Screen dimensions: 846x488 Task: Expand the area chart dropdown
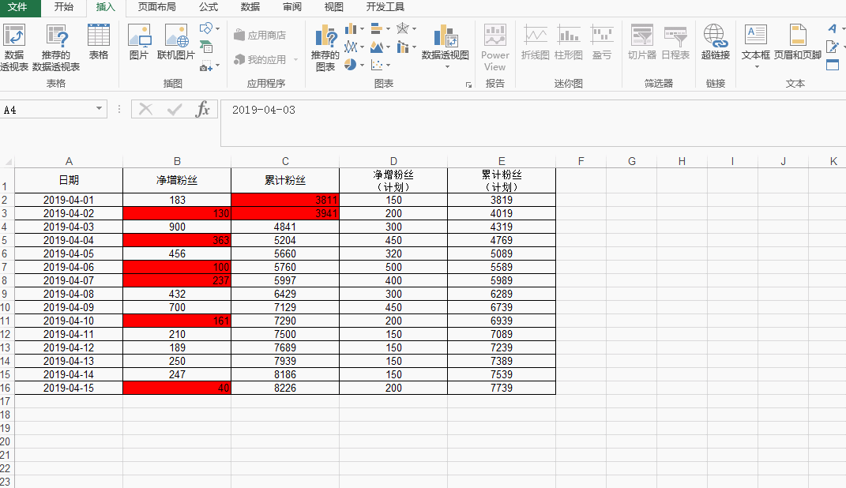[x=388, y=47]
